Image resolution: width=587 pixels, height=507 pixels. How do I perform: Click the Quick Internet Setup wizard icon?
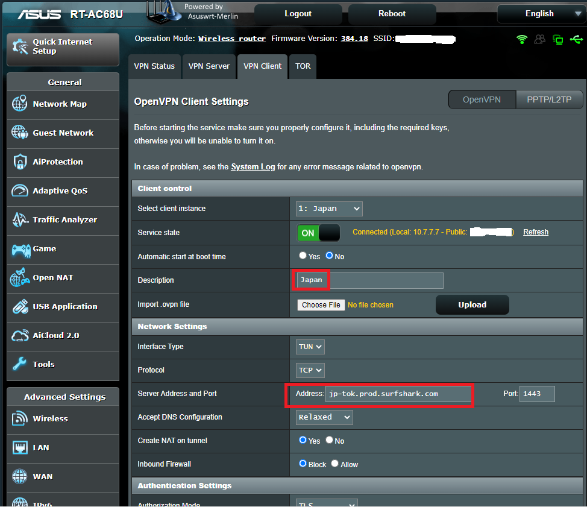pyautogui.click(x=20, y=47)
